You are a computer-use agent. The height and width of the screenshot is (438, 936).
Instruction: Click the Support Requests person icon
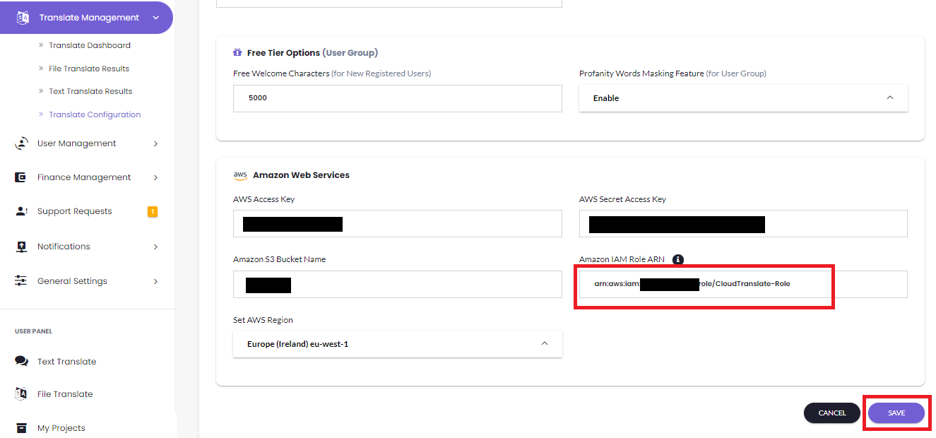[21, 211]
